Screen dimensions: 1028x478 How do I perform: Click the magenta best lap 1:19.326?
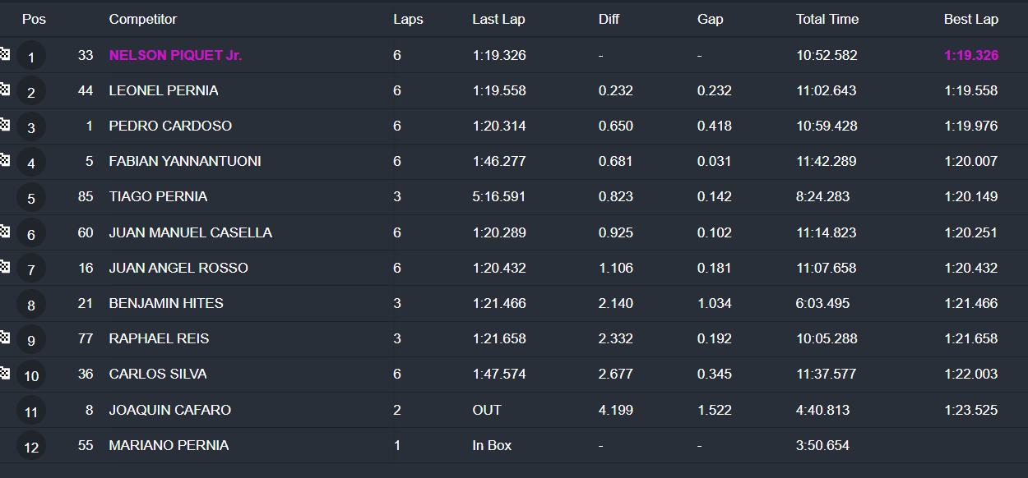point(971,56)
